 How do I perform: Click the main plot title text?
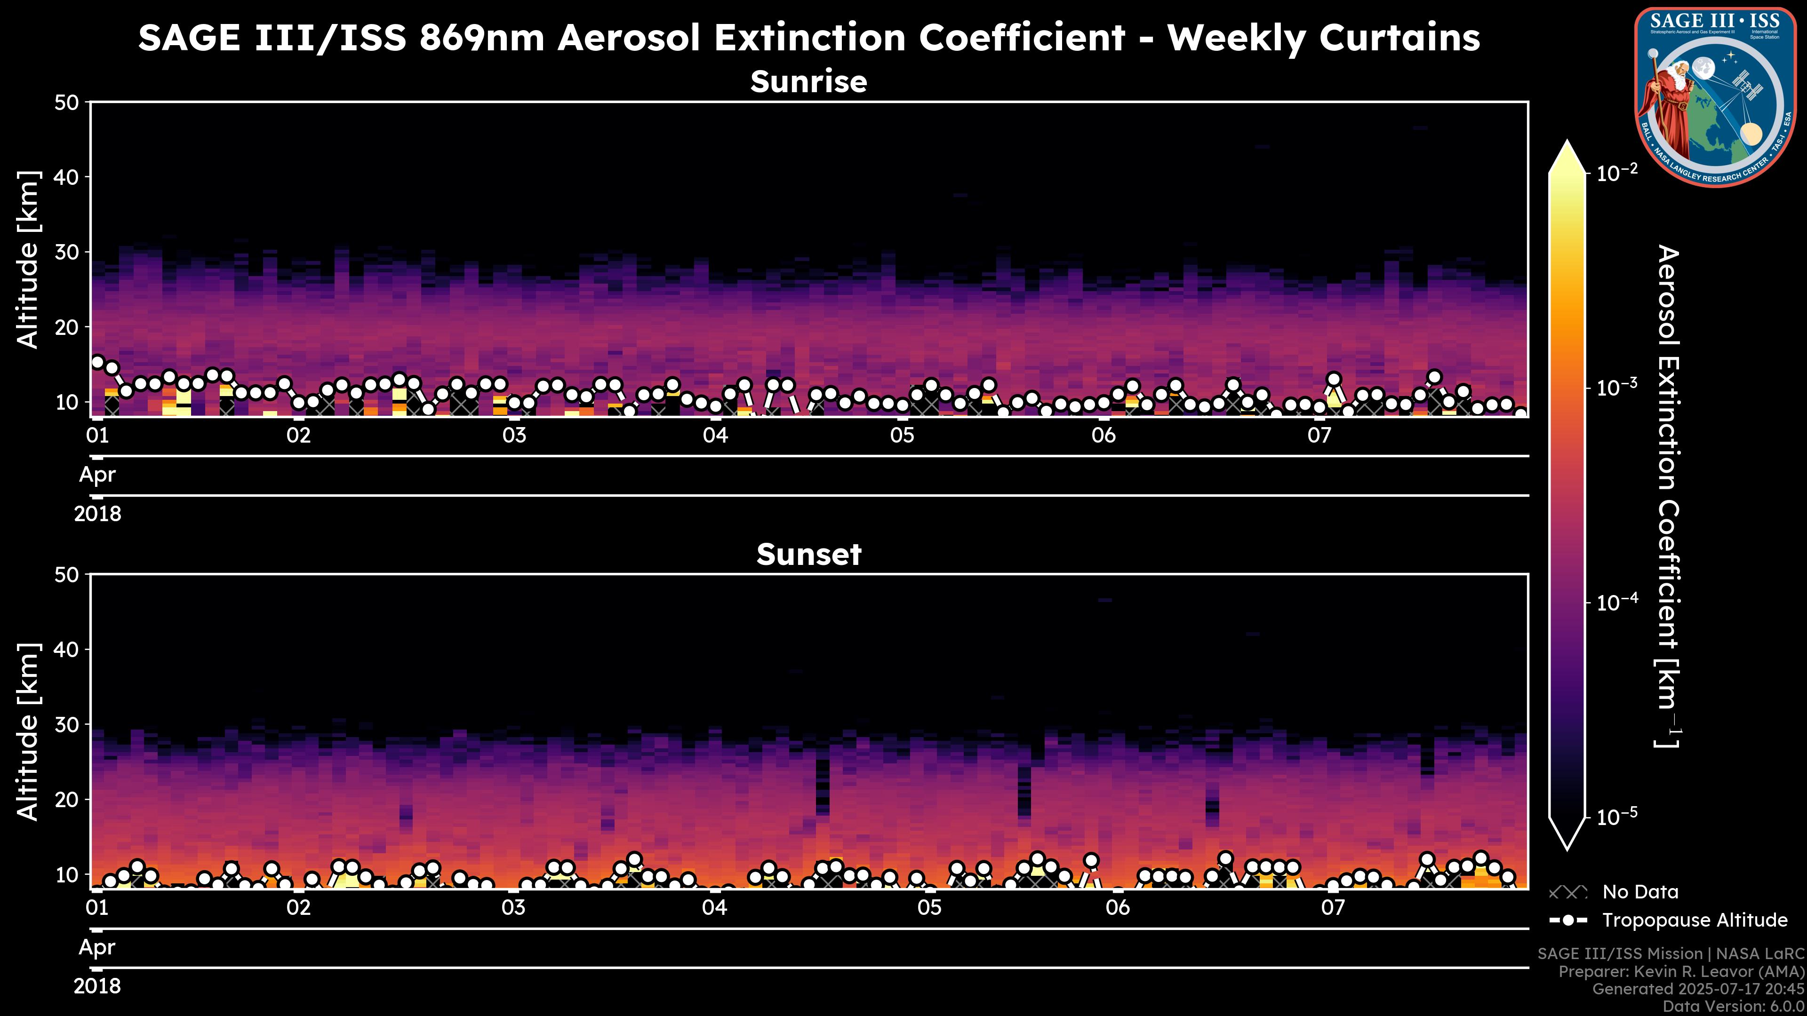809,37
